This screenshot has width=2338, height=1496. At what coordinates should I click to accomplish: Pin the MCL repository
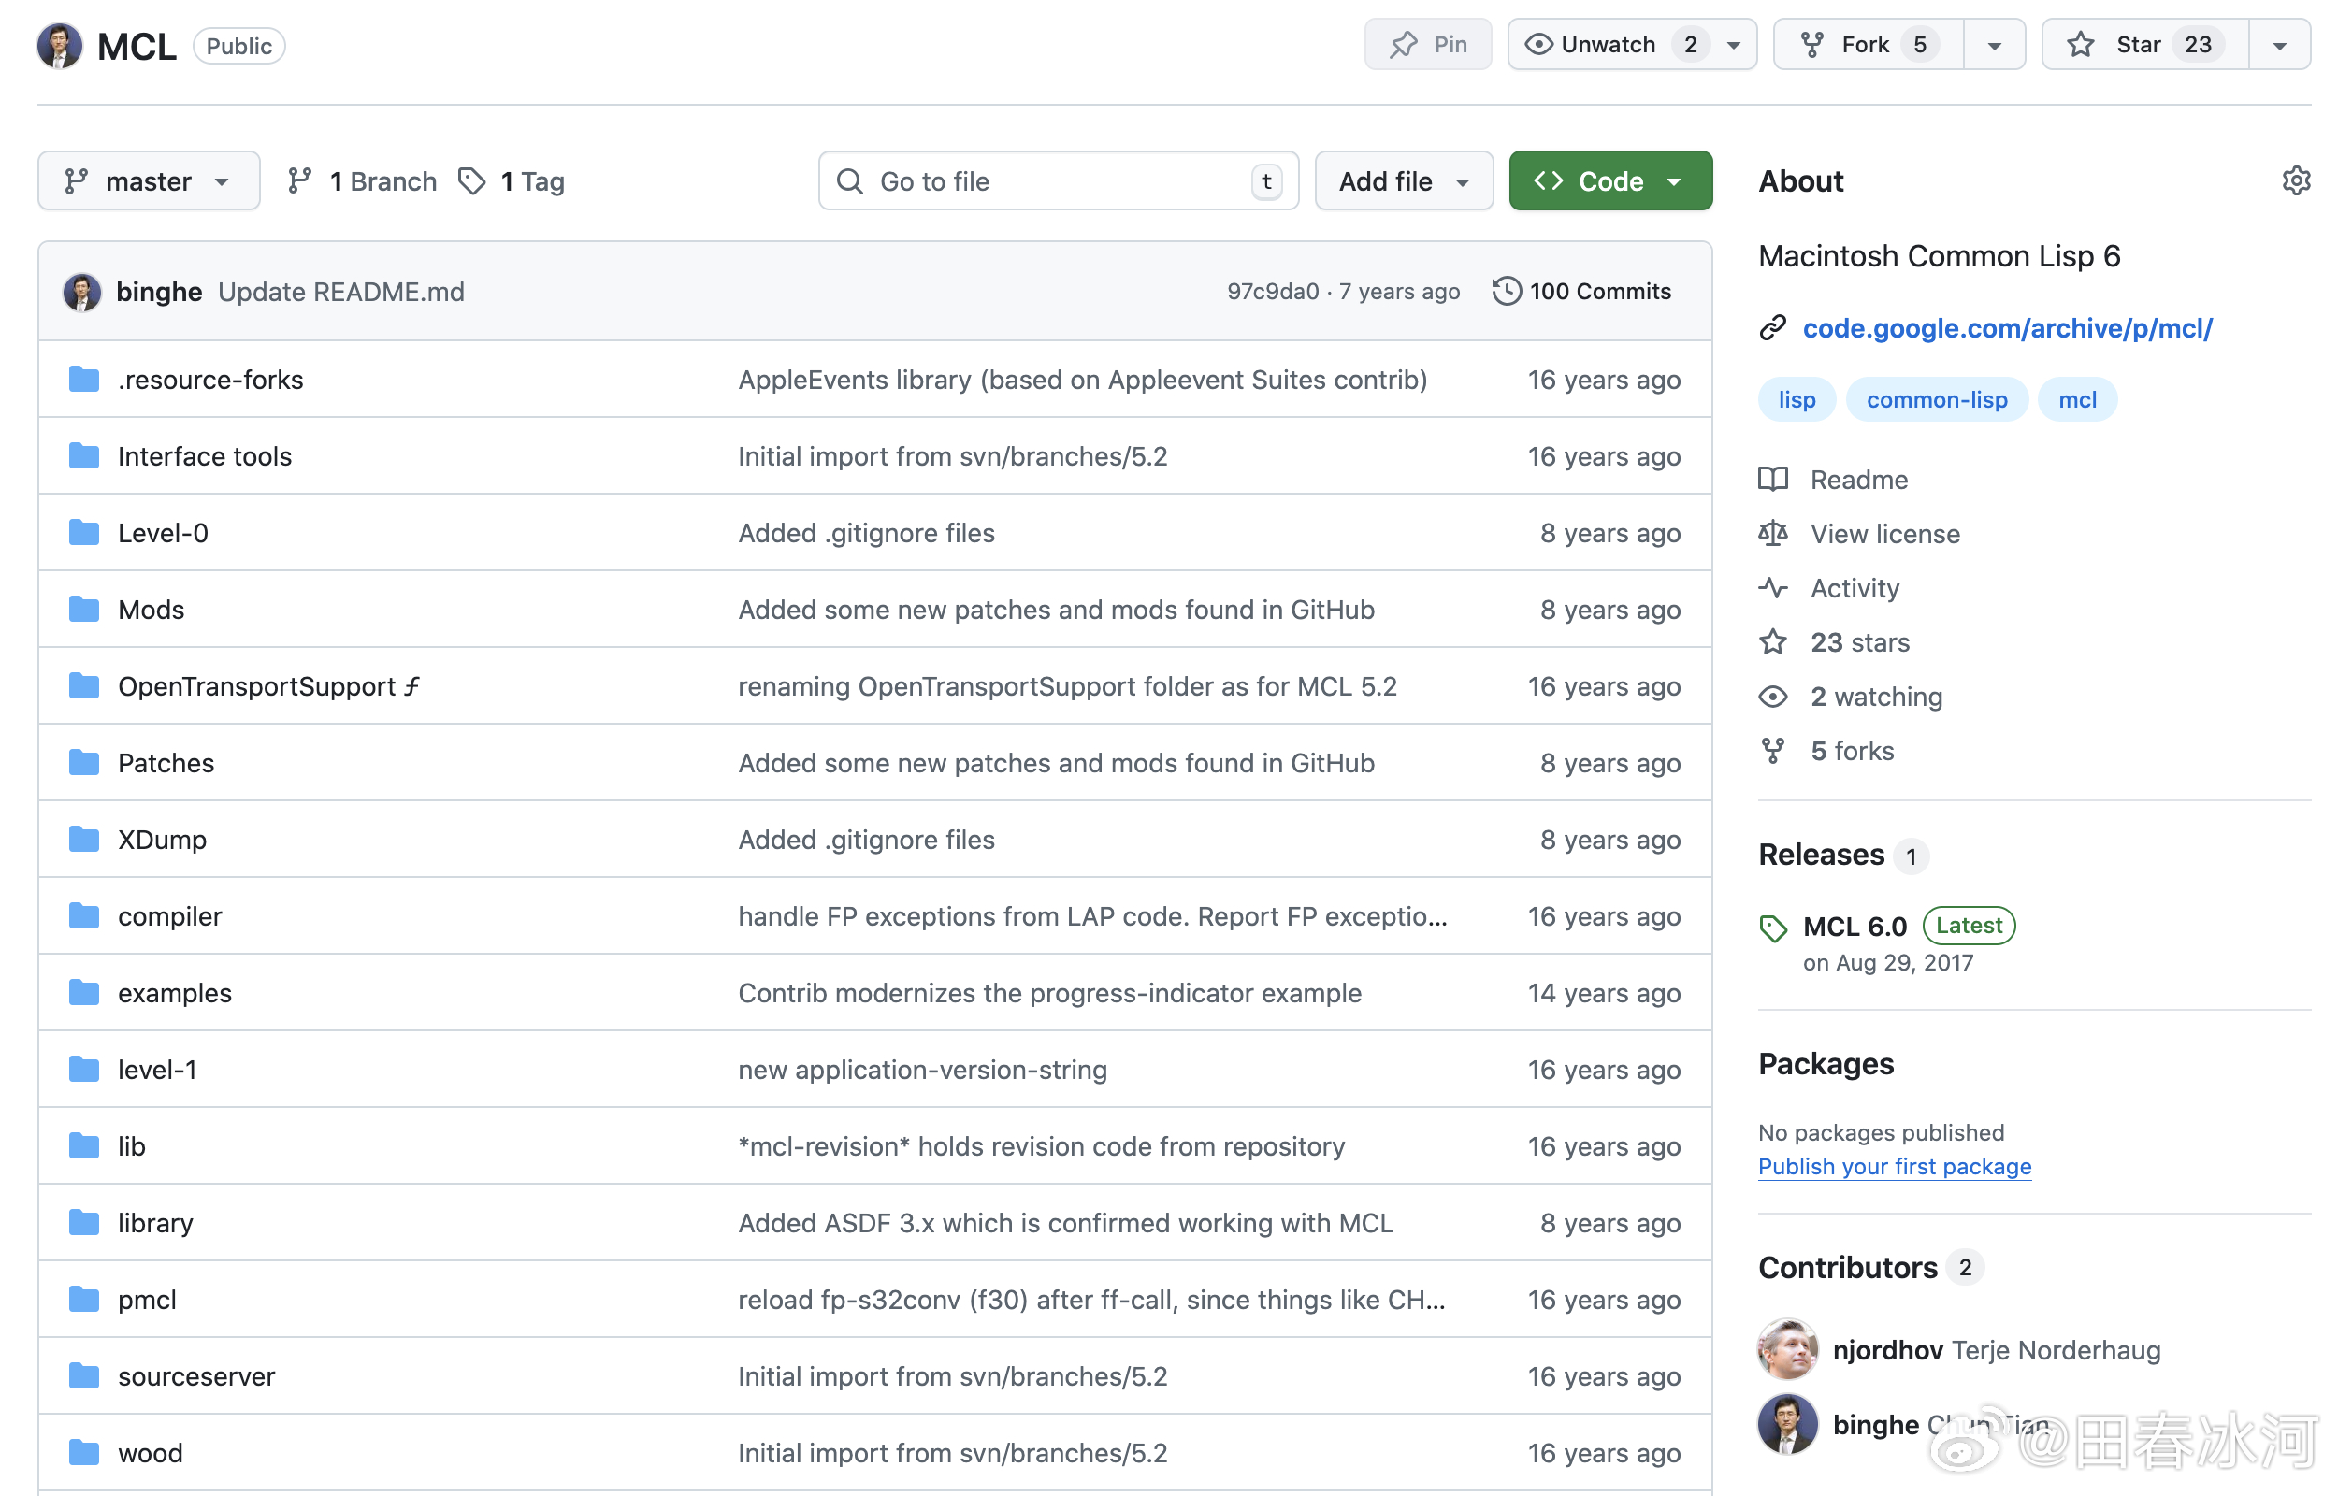click(x=1427, y=45)
